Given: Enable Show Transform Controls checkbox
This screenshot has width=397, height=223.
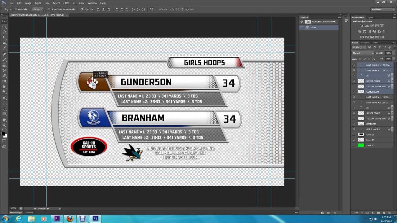Looking at the screenshot, I should pos(49,9).
